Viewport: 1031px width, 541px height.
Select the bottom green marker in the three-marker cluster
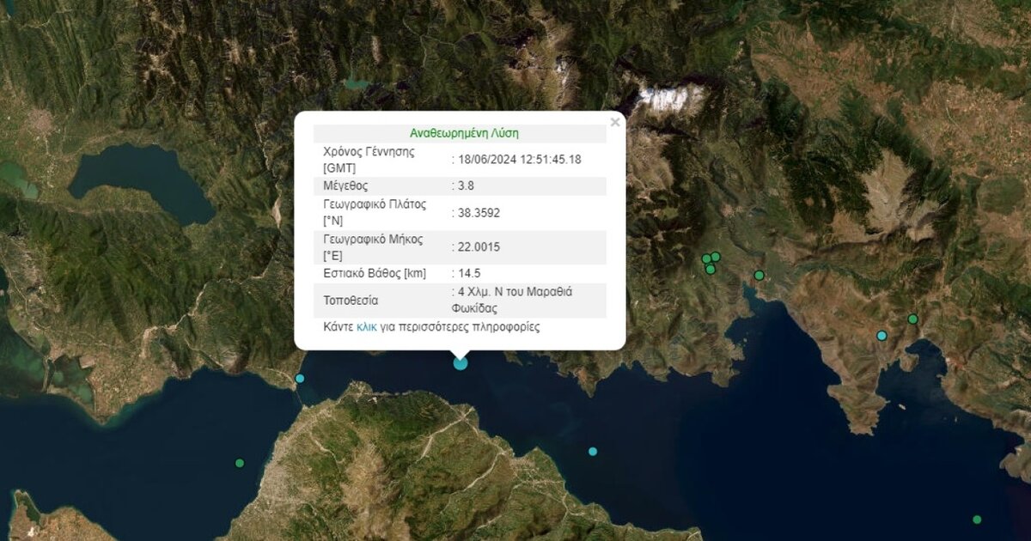tap(711, 270)
